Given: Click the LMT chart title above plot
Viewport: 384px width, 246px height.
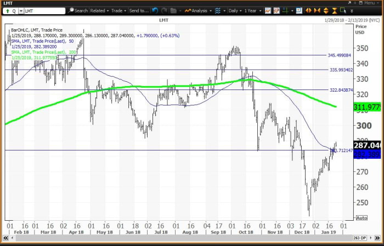Looking at the screenshot, I should coord(163,20).
